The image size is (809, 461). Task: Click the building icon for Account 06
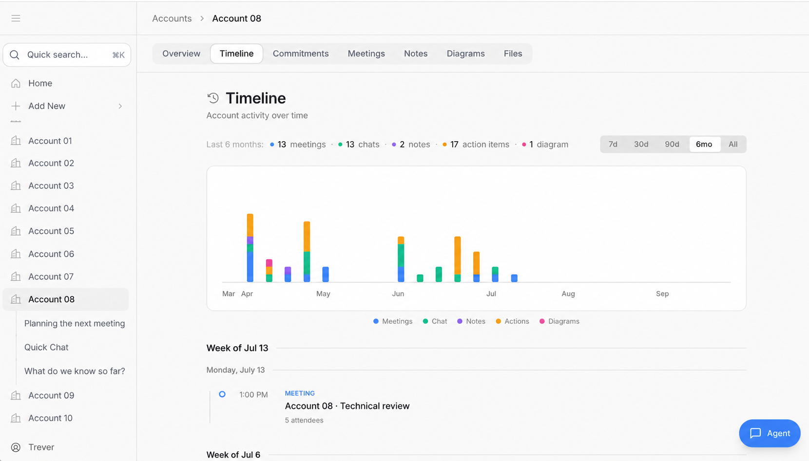click(x=16, y=254)
